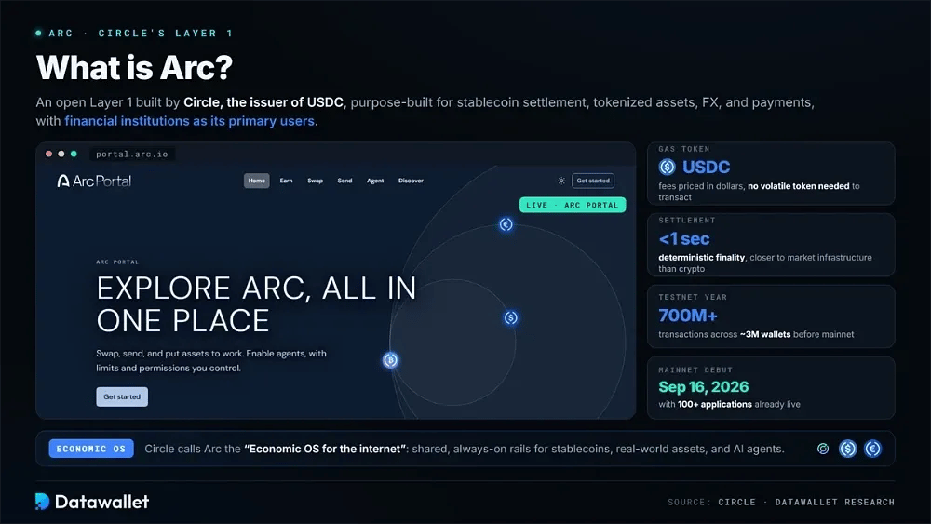Click the coin icon on the left orbit edge

[390, 359]
